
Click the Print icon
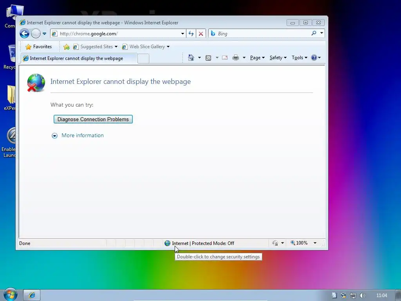pyautogui.click(x=235, y=58)
